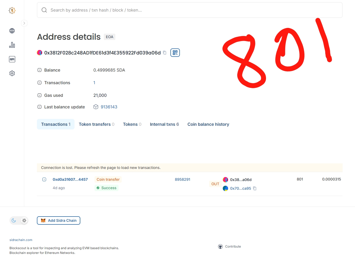Open the Blockchain globe sidebar icon
The width and height of the screenshot is (355, 256).
(x=12, y=31)
